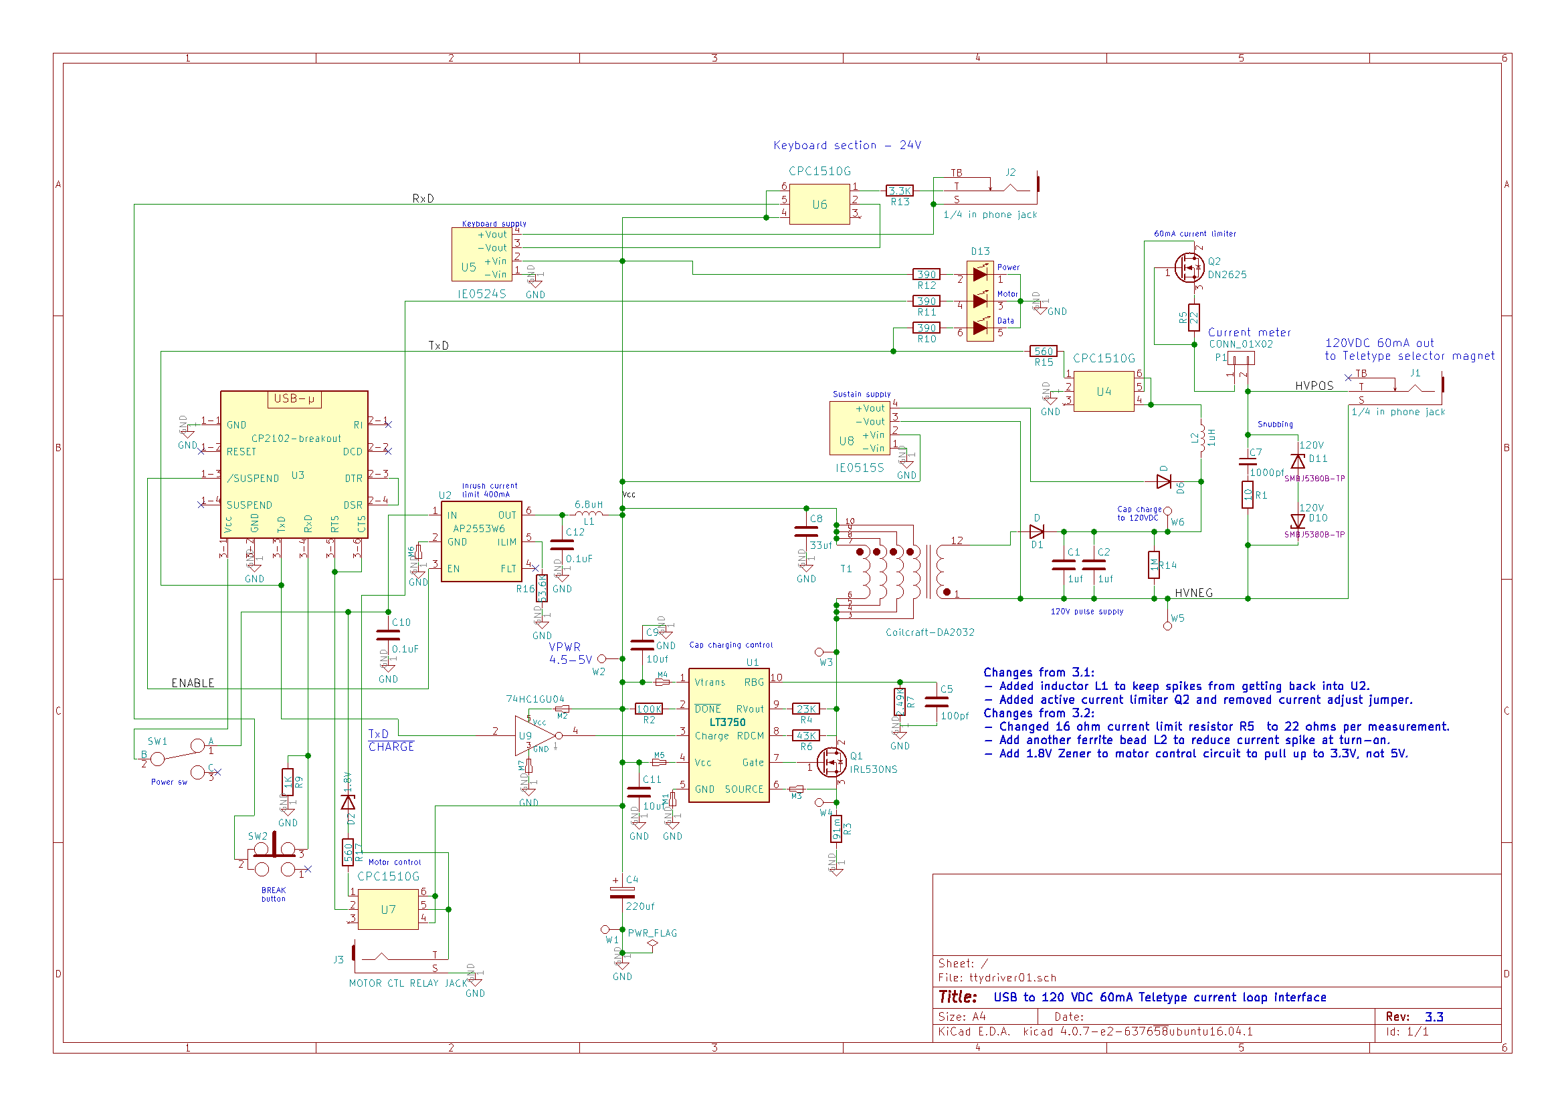The image size is (1564, 1105).
Task: Select the D13 LED array component
Action: click(979, 301)
